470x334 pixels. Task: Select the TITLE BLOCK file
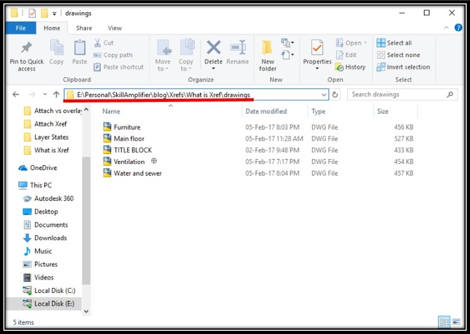coord(133,150)
